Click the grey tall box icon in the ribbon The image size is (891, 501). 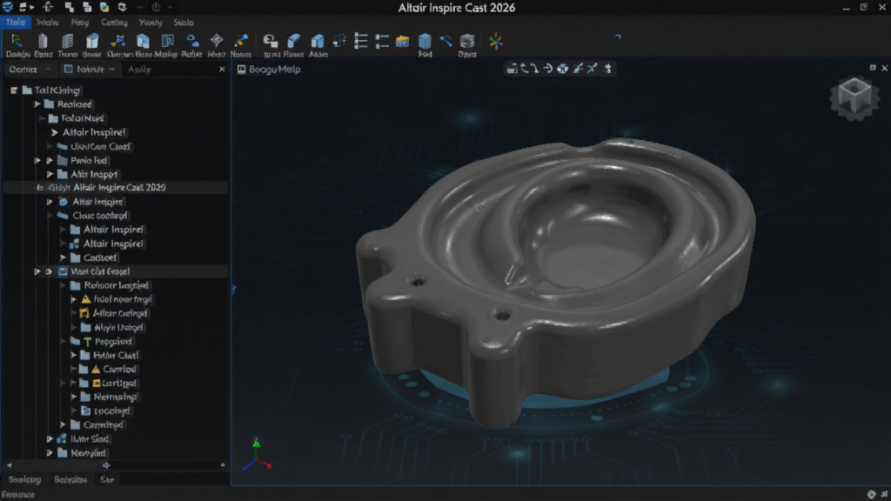[43, 41]
